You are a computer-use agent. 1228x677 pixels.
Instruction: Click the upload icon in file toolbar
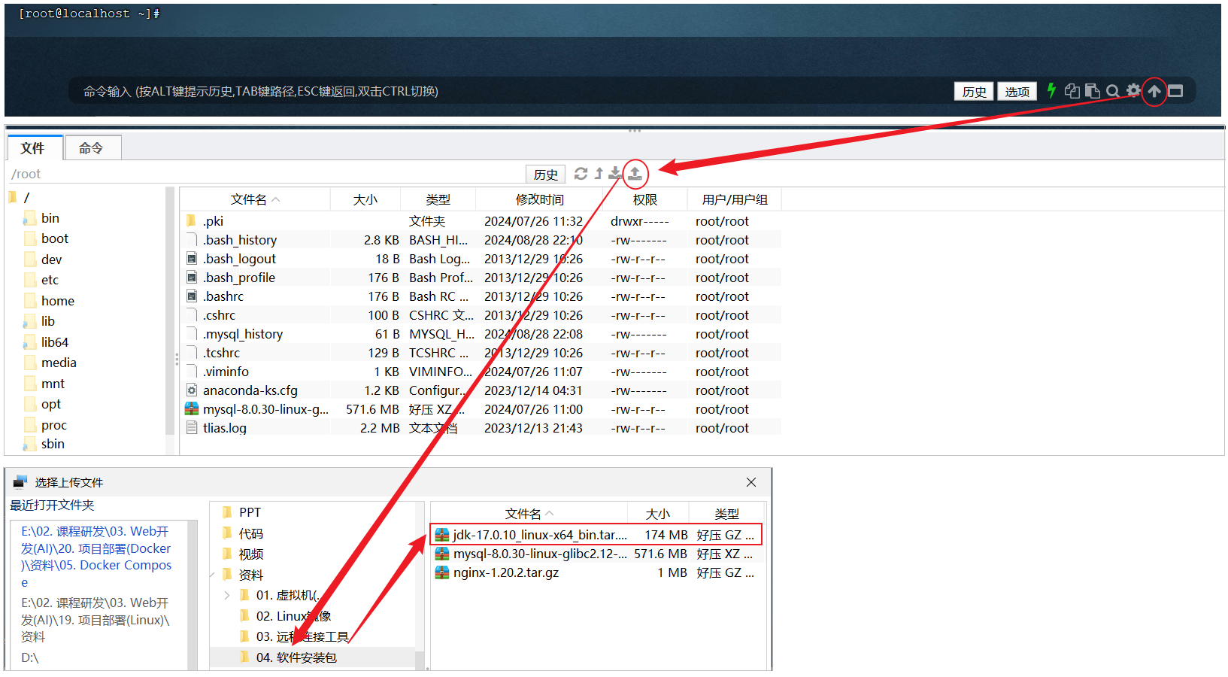[635, 174]
